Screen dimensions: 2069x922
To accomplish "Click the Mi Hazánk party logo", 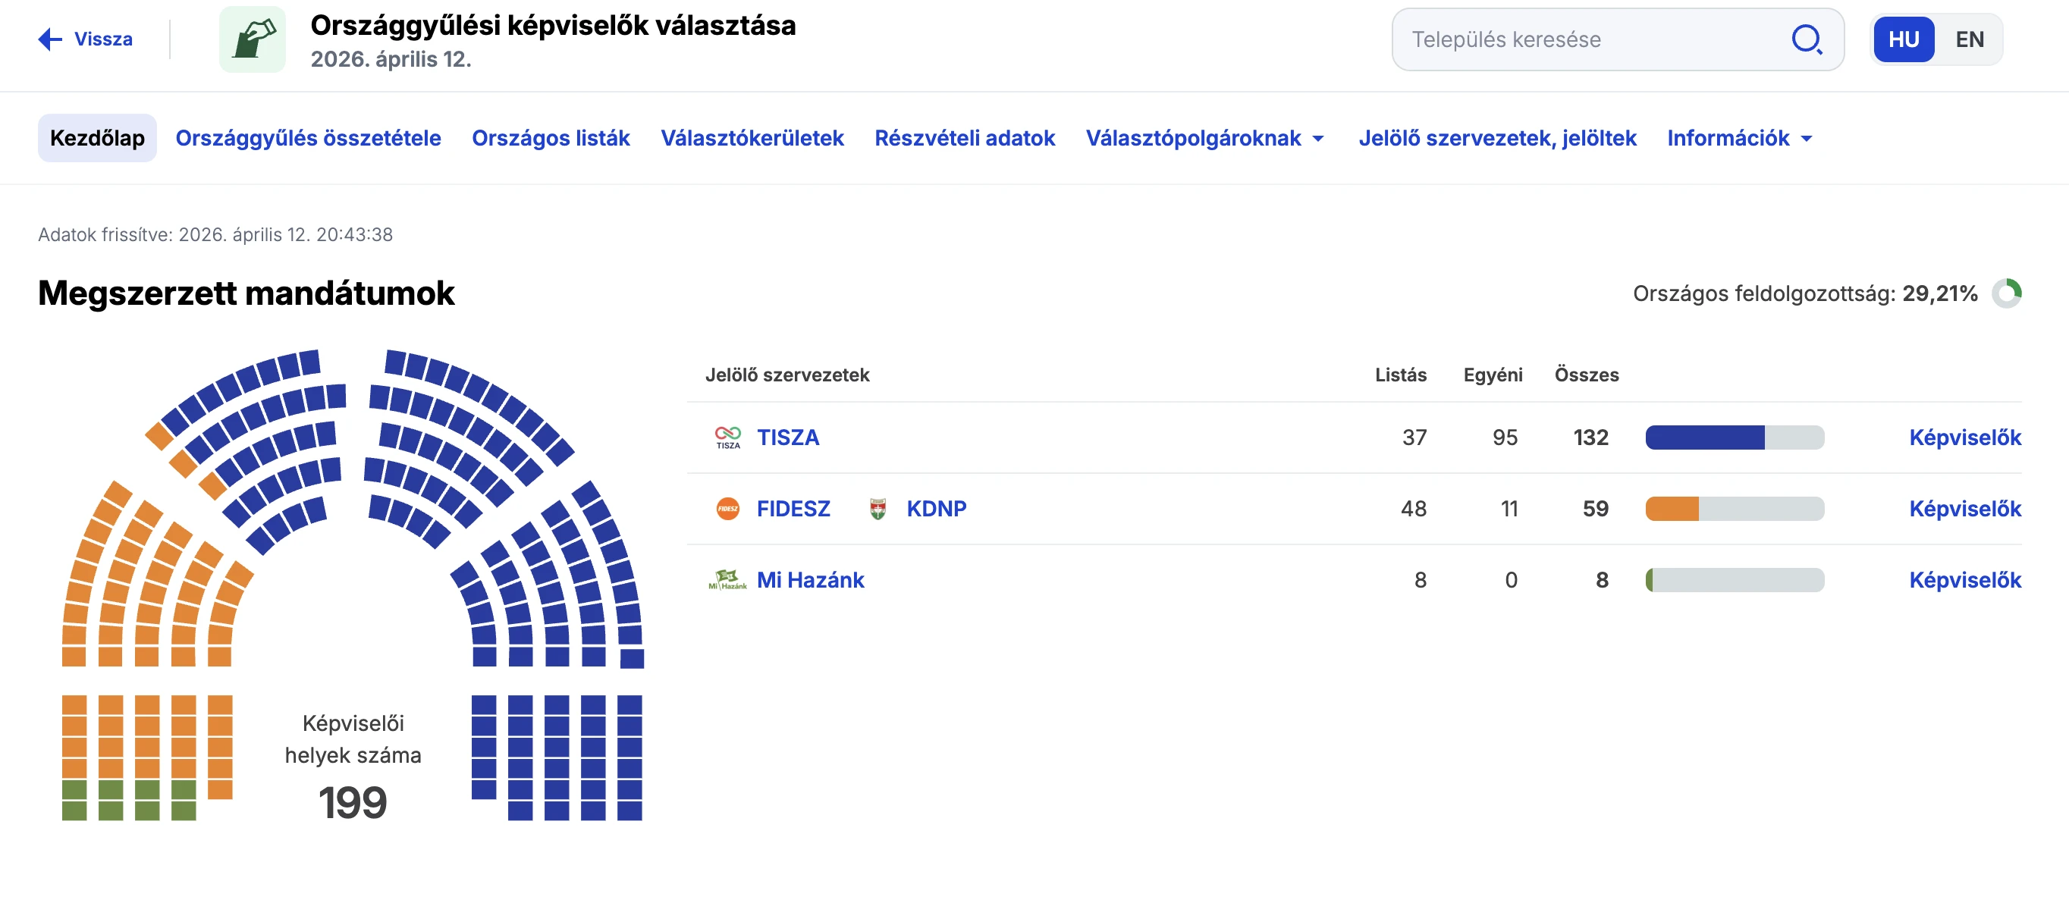I will click(727, 580).
